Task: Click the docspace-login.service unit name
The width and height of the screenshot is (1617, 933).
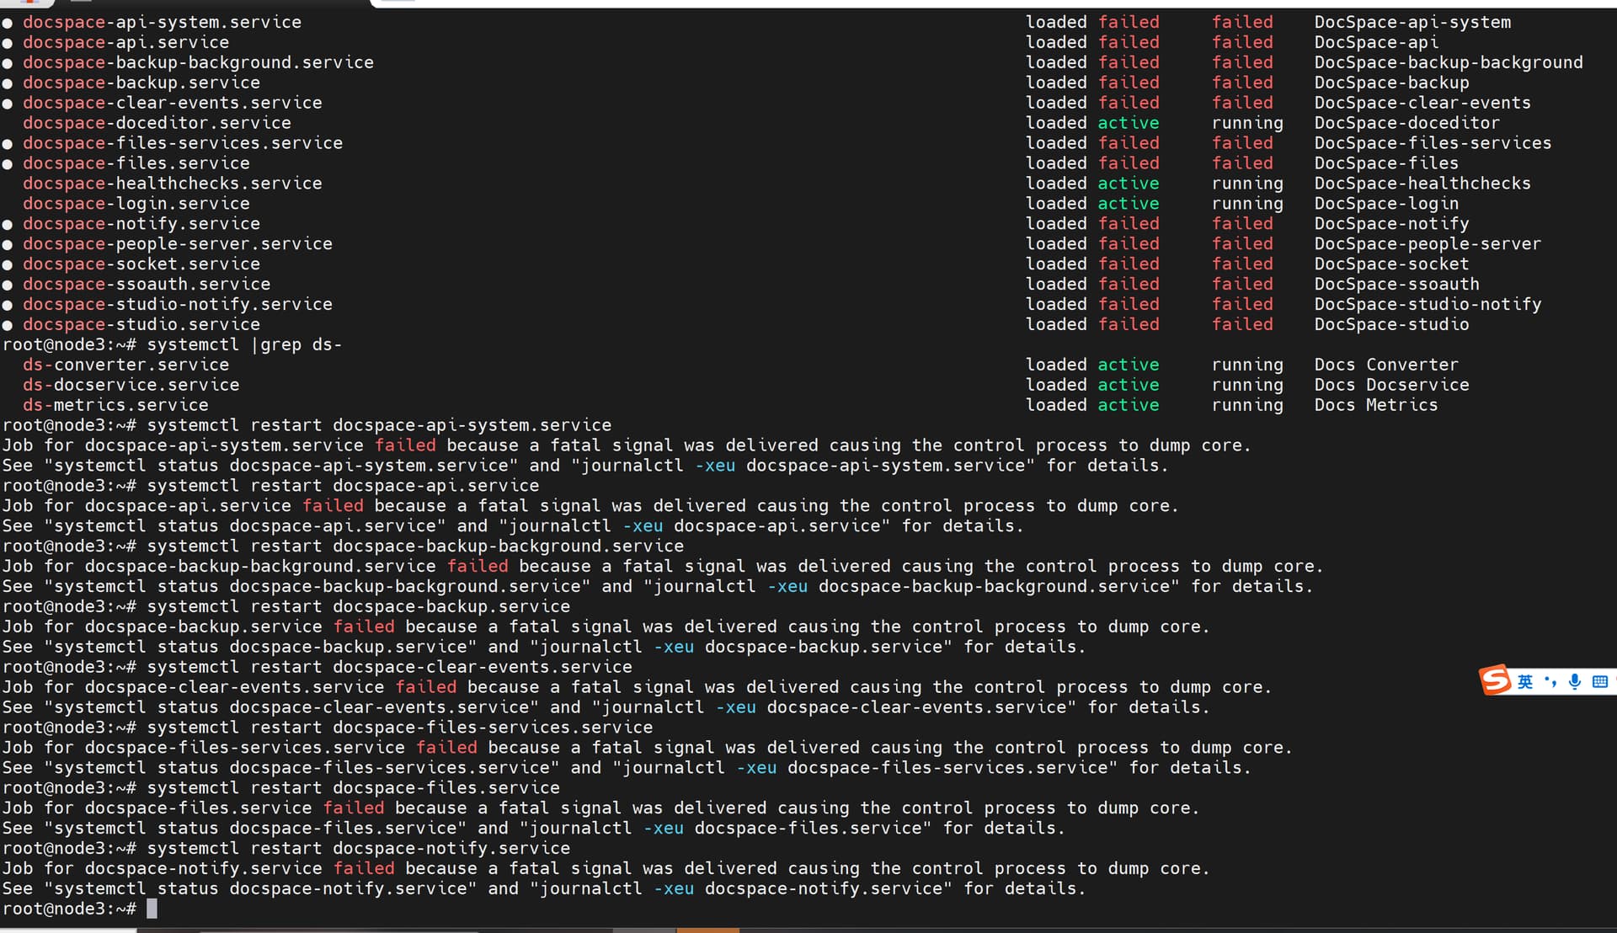Action: pos(136,204)
